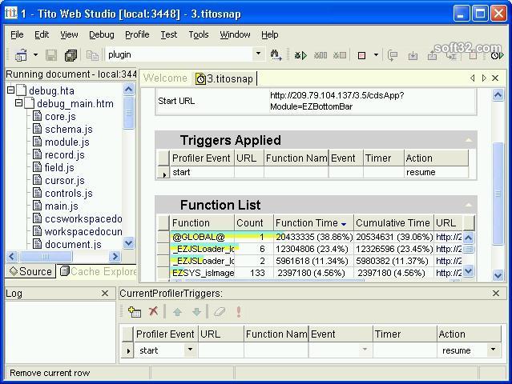Click the open document toolbar icon
The height and width of the screenshot is (384, 512).
[21, 55]
